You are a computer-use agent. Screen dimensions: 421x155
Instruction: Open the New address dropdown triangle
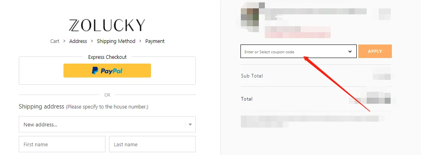click(190, 124)
